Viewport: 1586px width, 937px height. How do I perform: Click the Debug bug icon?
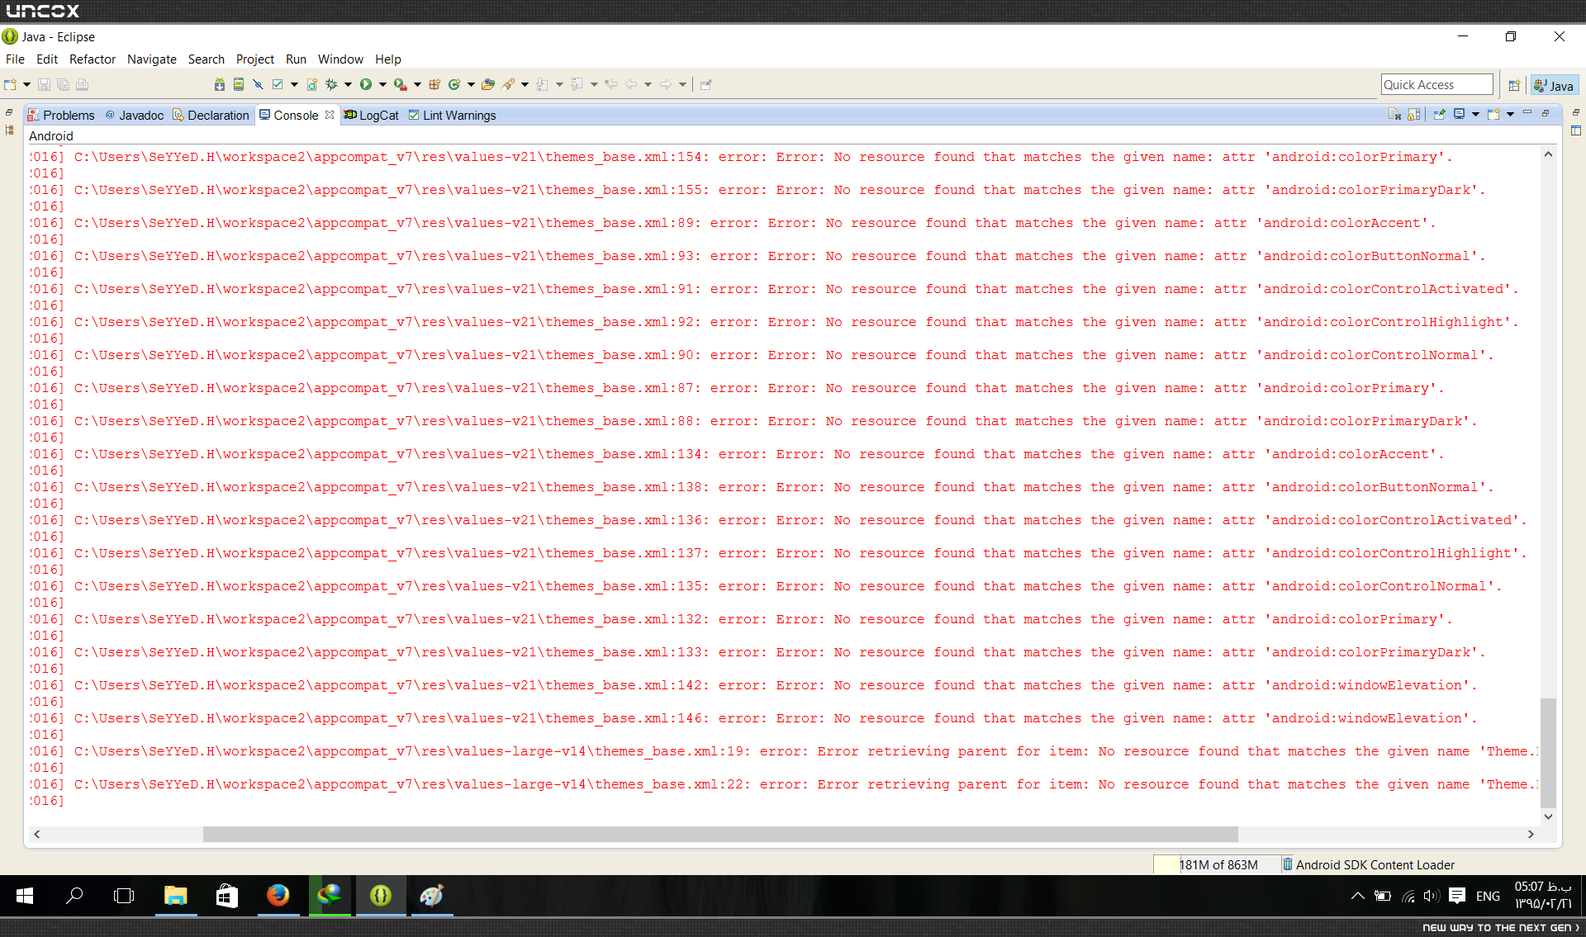pos(331,84)
